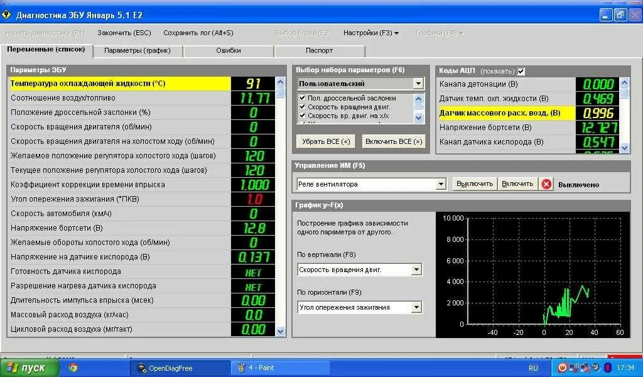Screen dimensions: 643x377
Task: Expand the Настройки (F3) menu
Action: click(x=370, y=33)
